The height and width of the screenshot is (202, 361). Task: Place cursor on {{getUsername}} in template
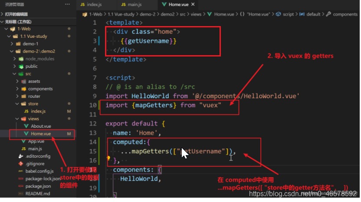click(148, 41)
